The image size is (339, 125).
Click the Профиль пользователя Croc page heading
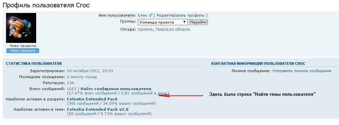click(46, 5)
